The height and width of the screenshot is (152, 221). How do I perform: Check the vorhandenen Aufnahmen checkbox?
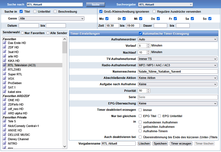(140, 122)
